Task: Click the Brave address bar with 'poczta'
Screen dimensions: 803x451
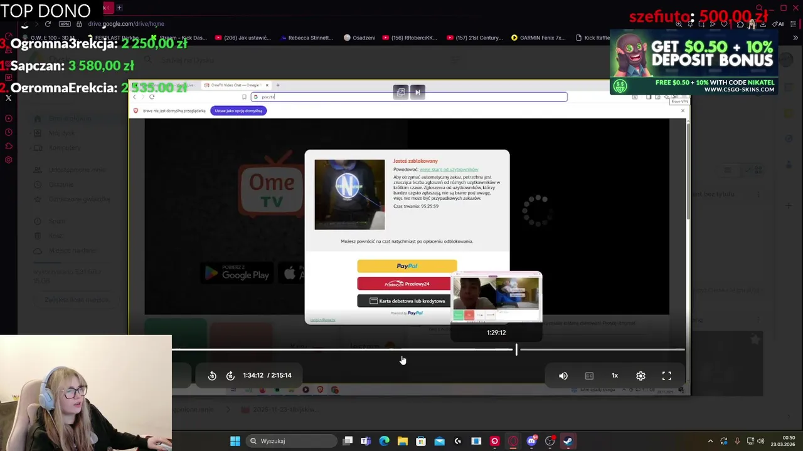Action: (409, 96)
